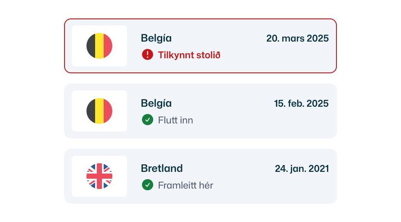This screenshot has width=401, height=222.
Task: Click the Belgía title in the red-bordered card
Action: (x=156, y=38)
